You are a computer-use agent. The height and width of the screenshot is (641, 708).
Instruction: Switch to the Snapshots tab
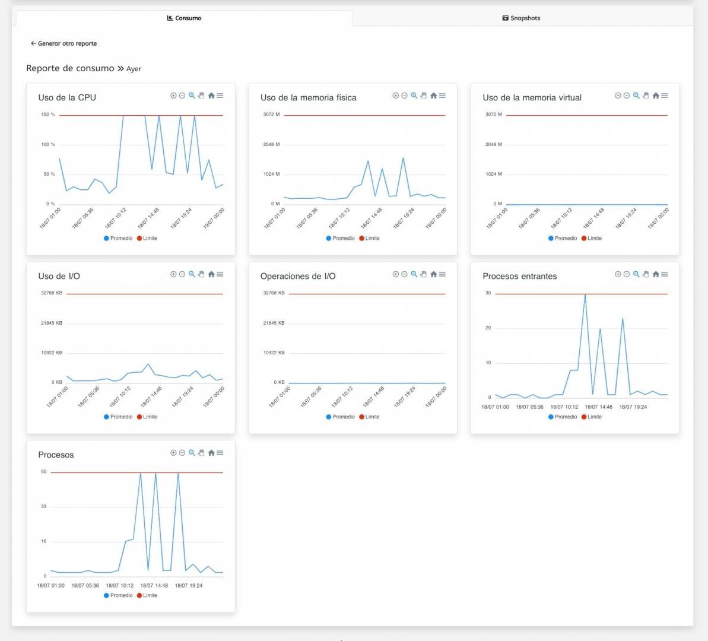point(522,18)
